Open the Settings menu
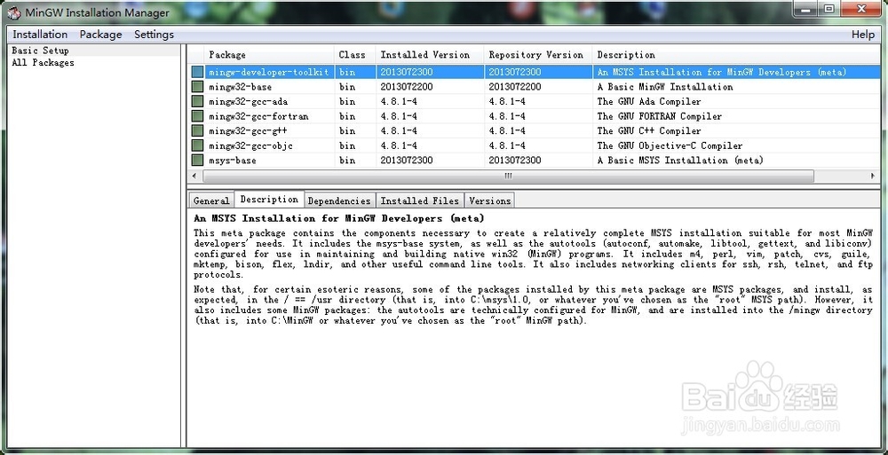 click(x=154, y=35)
